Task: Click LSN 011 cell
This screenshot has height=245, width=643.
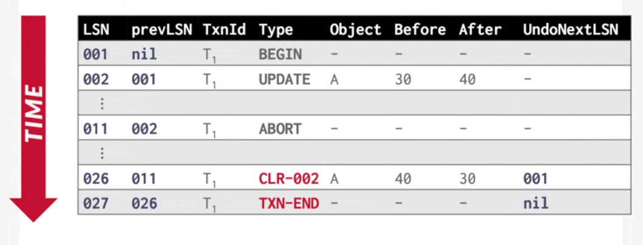Action: coord(95,129)
